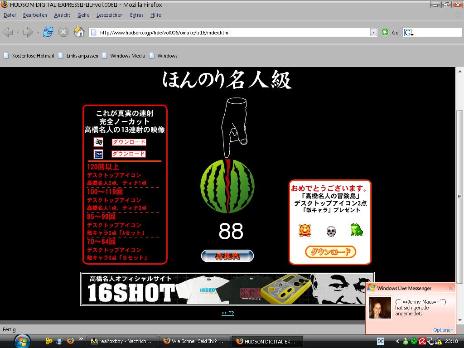Open Optionen in Messenger popup
Screen dimensions: 464x348
tap(443, 330)
